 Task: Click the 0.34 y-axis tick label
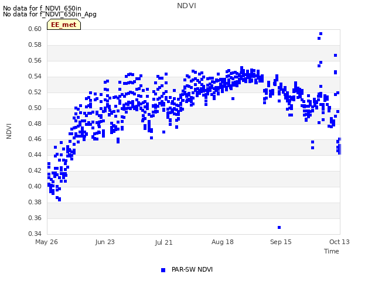coord(35,234)
